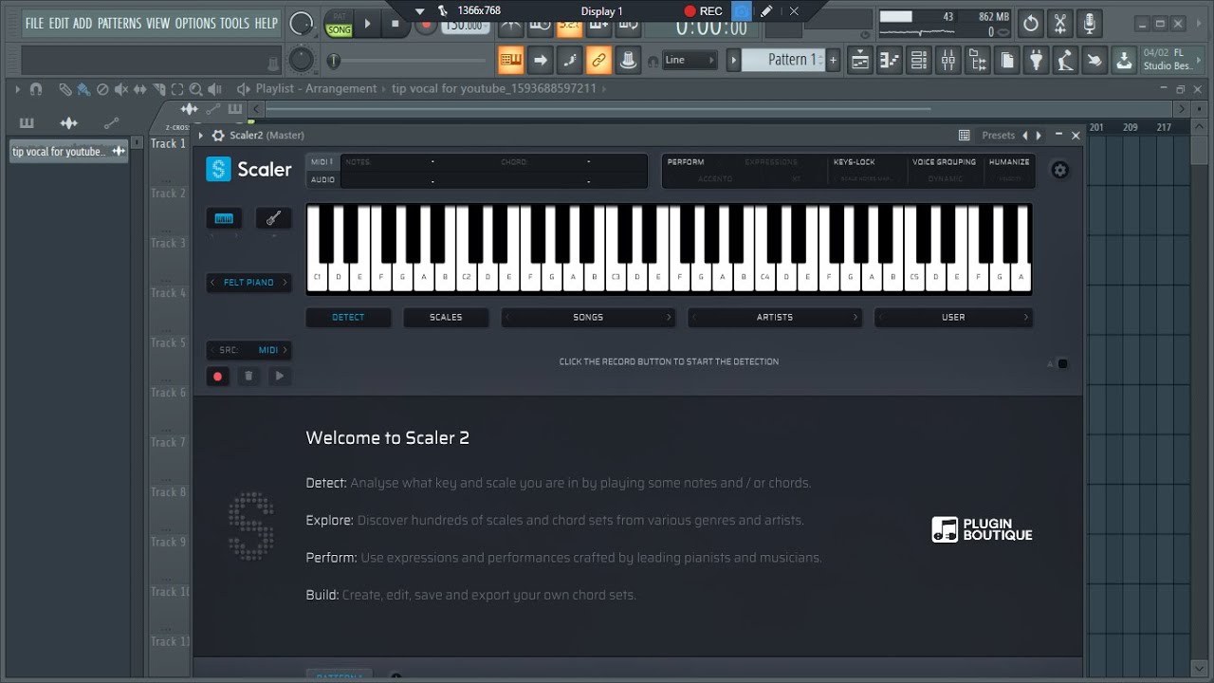Open the PATTERNS menu
This screenshot has width=1214, height=683.
coord(120,24)
